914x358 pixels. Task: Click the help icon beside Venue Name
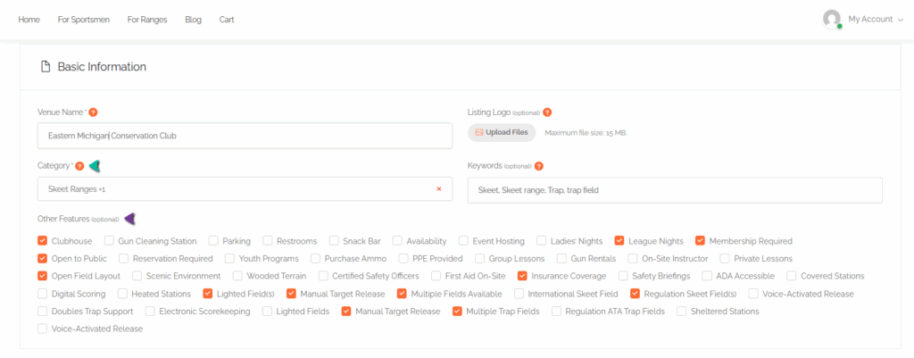click(x=94, y=112)
